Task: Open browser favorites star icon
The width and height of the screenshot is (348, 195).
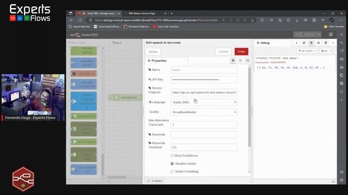Action: (271, 20)
